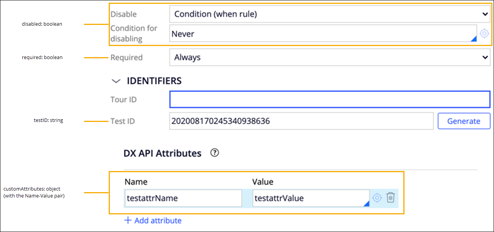Click the Name column header
Image resolution: width=494 pixels, height=232 pixels.
pos(136,182)
